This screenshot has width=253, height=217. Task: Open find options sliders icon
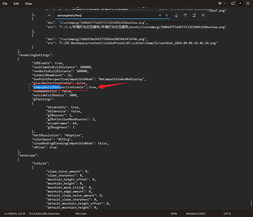(x=194, y=16)
